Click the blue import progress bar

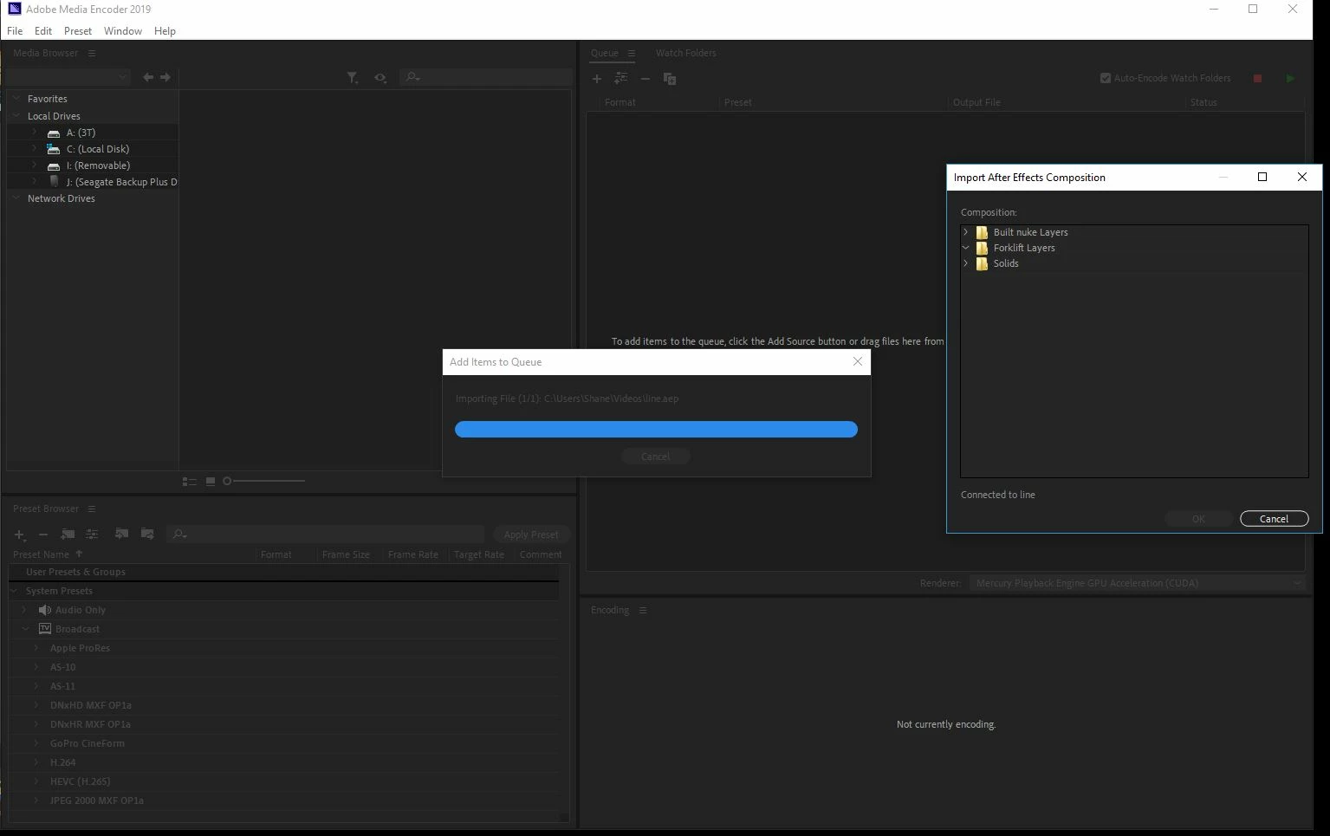tap(656, 430)
